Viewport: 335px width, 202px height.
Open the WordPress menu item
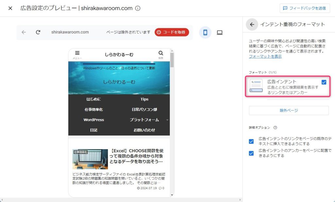94,120
